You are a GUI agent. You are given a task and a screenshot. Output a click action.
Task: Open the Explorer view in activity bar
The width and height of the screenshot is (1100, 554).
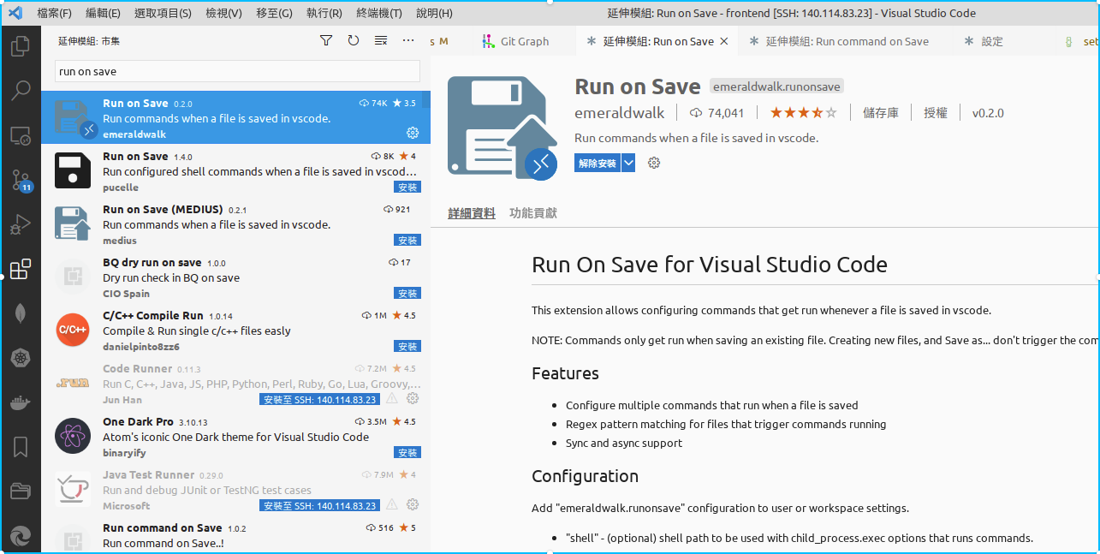(x=21, y=46)
